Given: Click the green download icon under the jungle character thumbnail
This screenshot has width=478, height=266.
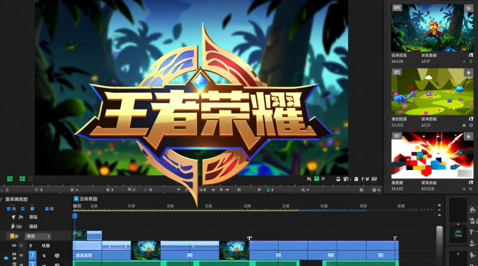Looking at the screenshot, I should [x=464, y=62].
